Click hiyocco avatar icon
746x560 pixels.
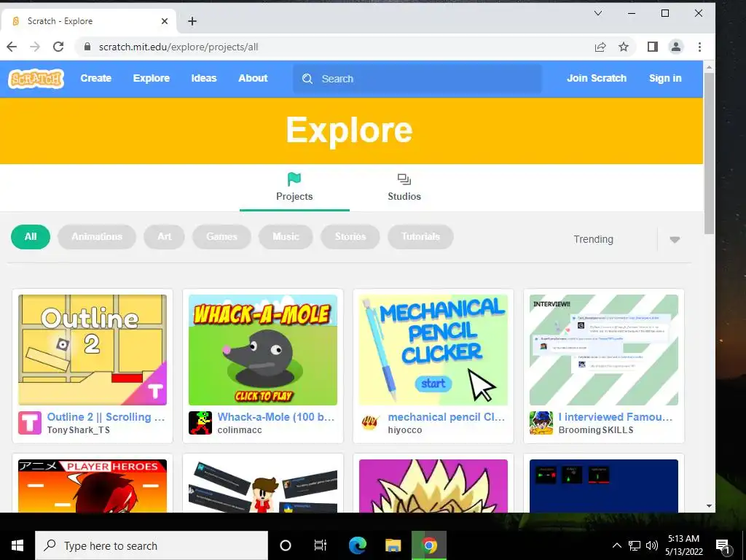click(x=371, y=423)
